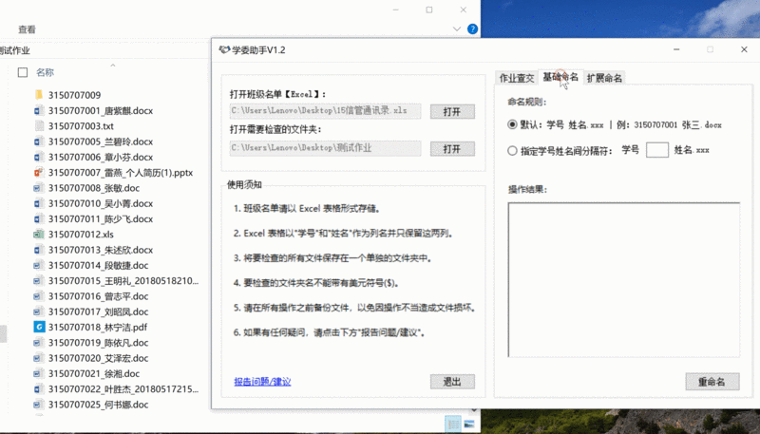
Task: Click the PowerPoint icon of 雷燕_个人简历(1).pptx
Action: (x=39, y=172)
